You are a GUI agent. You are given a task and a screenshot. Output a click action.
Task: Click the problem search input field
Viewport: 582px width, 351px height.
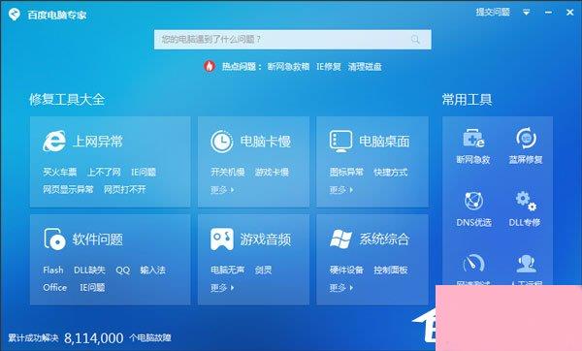point(293,40)
